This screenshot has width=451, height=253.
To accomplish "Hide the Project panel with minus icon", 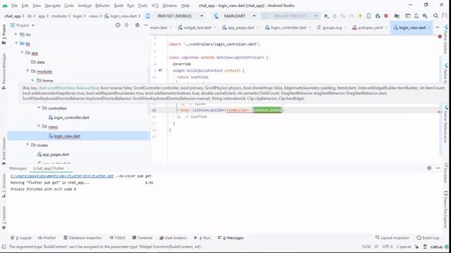I will coord(146,25).
